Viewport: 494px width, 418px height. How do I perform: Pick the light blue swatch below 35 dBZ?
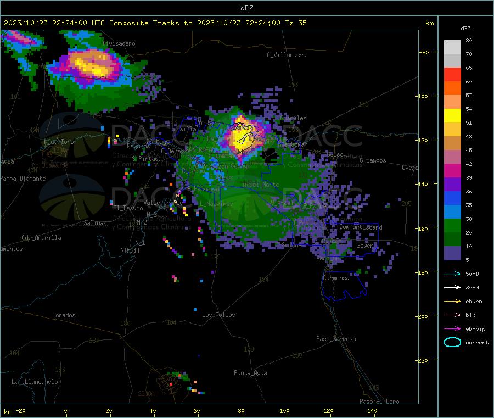[452, 212]
